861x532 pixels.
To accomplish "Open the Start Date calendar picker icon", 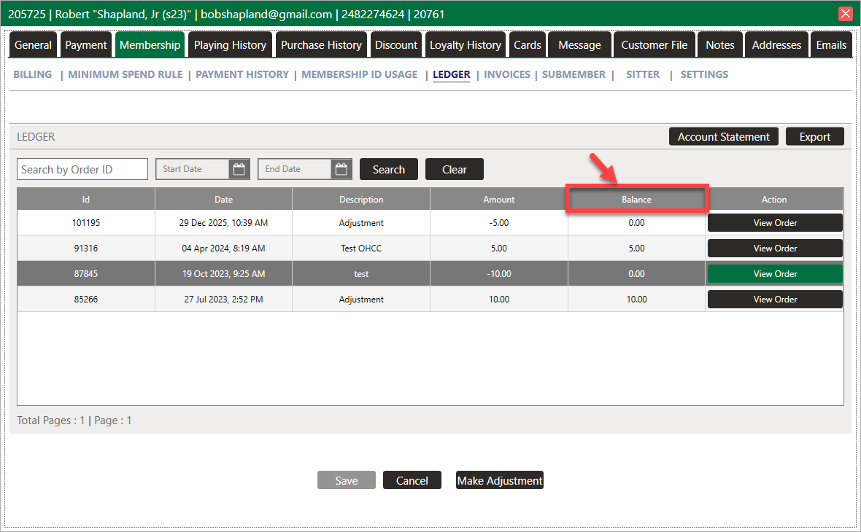I will (x=239, y=169).
